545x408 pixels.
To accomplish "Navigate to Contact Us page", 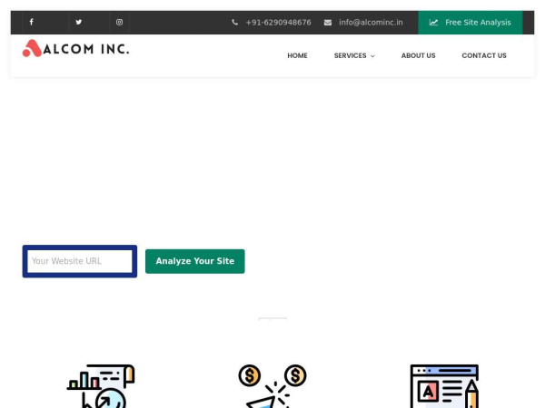I will (x=483, y=55).
